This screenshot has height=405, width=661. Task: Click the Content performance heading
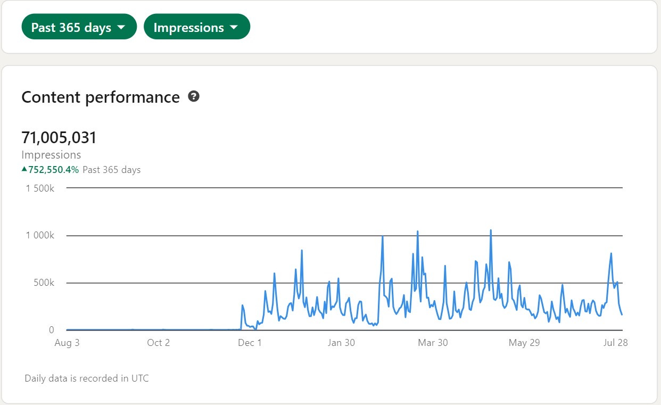click(x=101, y=97)
